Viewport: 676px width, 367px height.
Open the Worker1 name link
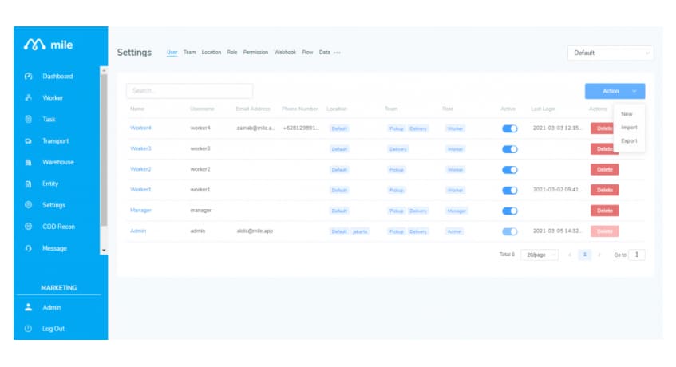(140, 190)
